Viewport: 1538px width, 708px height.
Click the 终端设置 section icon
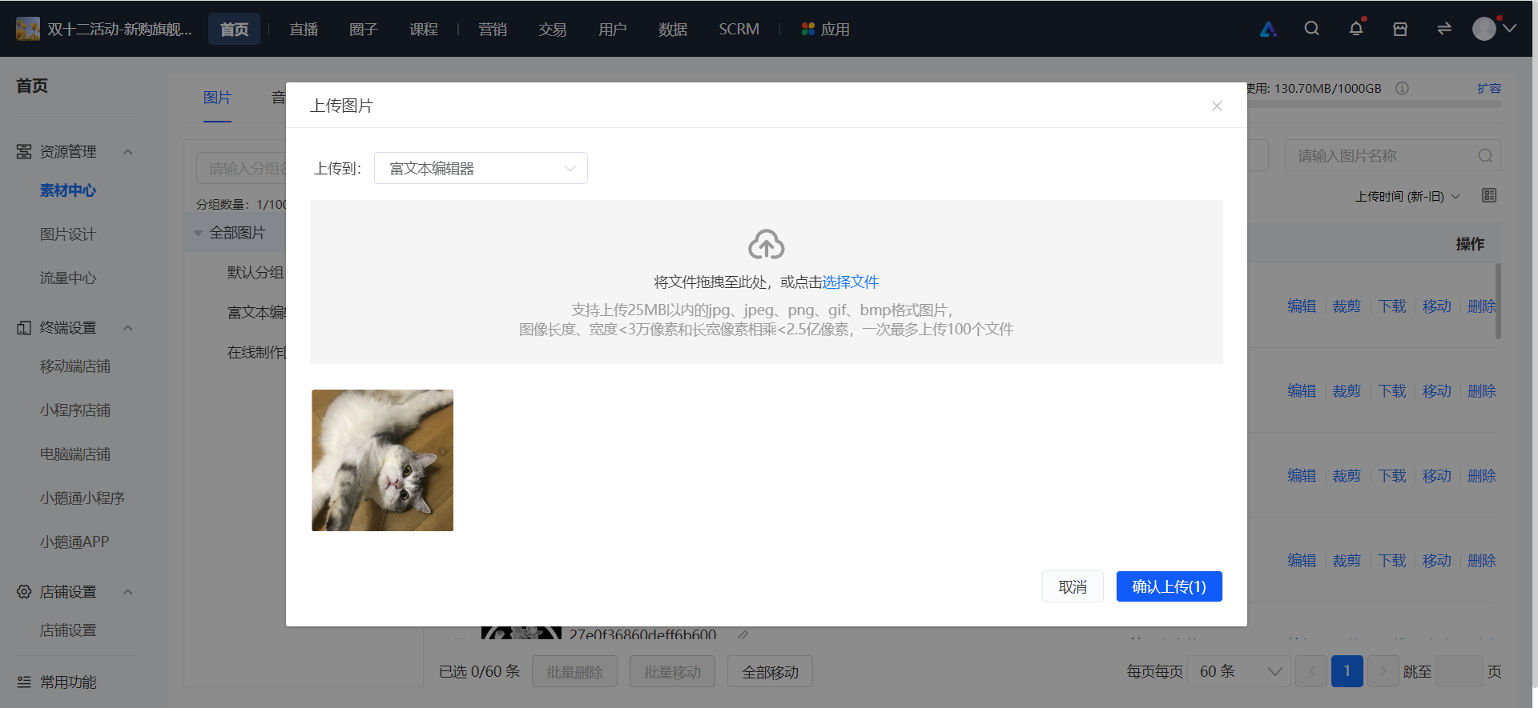24,327
